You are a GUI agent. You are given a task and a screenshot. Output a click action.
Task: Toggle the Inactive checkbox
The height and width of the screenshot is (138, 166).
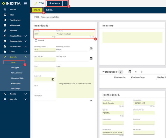[36, 40]
